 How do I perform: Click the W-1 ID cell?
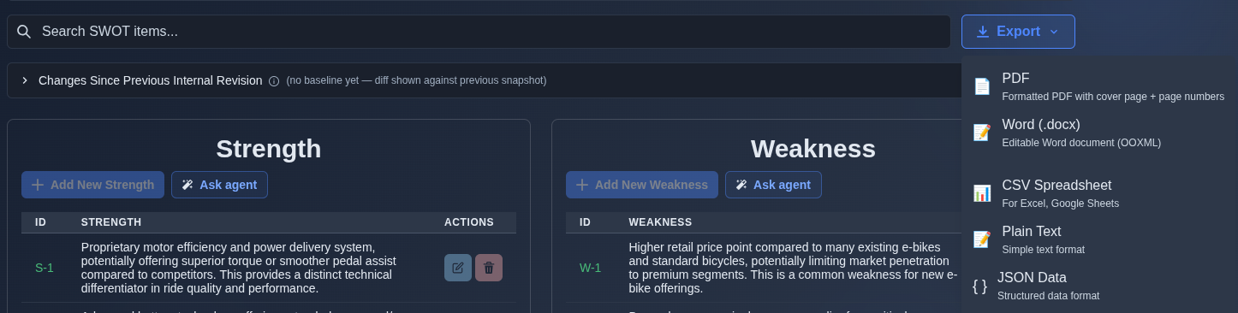click(590, 268)
